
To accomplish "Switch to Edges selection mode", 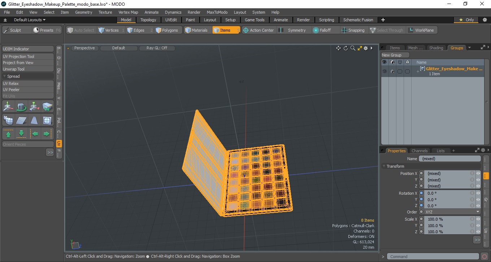I will pos(140,30).
